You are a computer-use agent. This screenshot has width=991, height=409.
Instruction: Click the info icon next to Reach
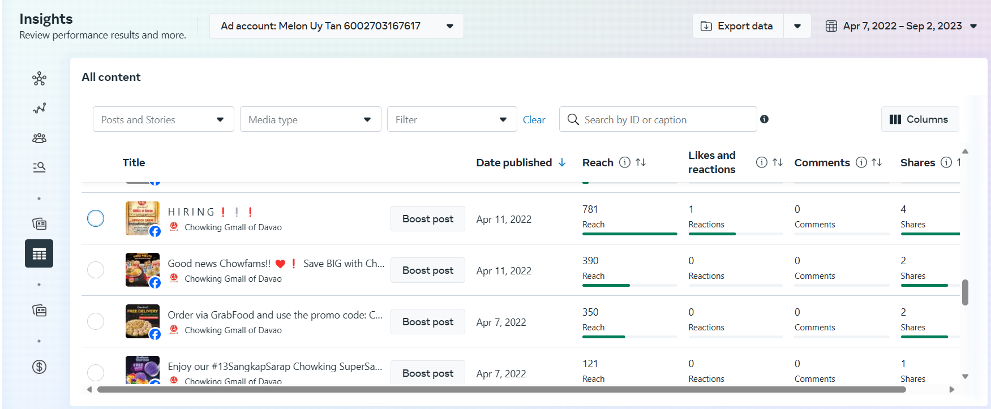[x=625, y=162]
